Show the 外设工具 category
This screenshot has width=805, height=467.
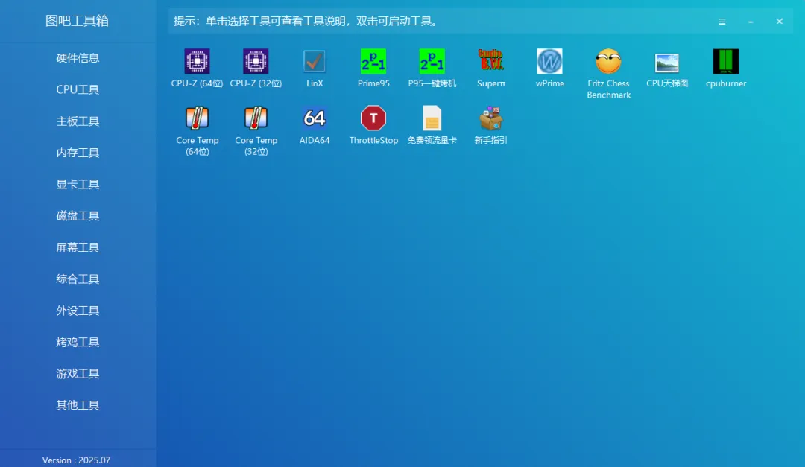(x=78, y=311)
